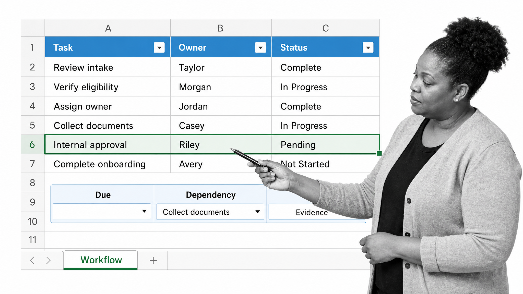Select Assign owner's Complete status cell
523x294 pixels.
tap(326, 106)
